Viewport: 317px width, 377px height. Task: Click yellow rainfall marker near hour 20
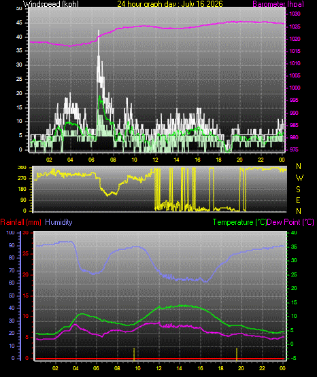237,355
